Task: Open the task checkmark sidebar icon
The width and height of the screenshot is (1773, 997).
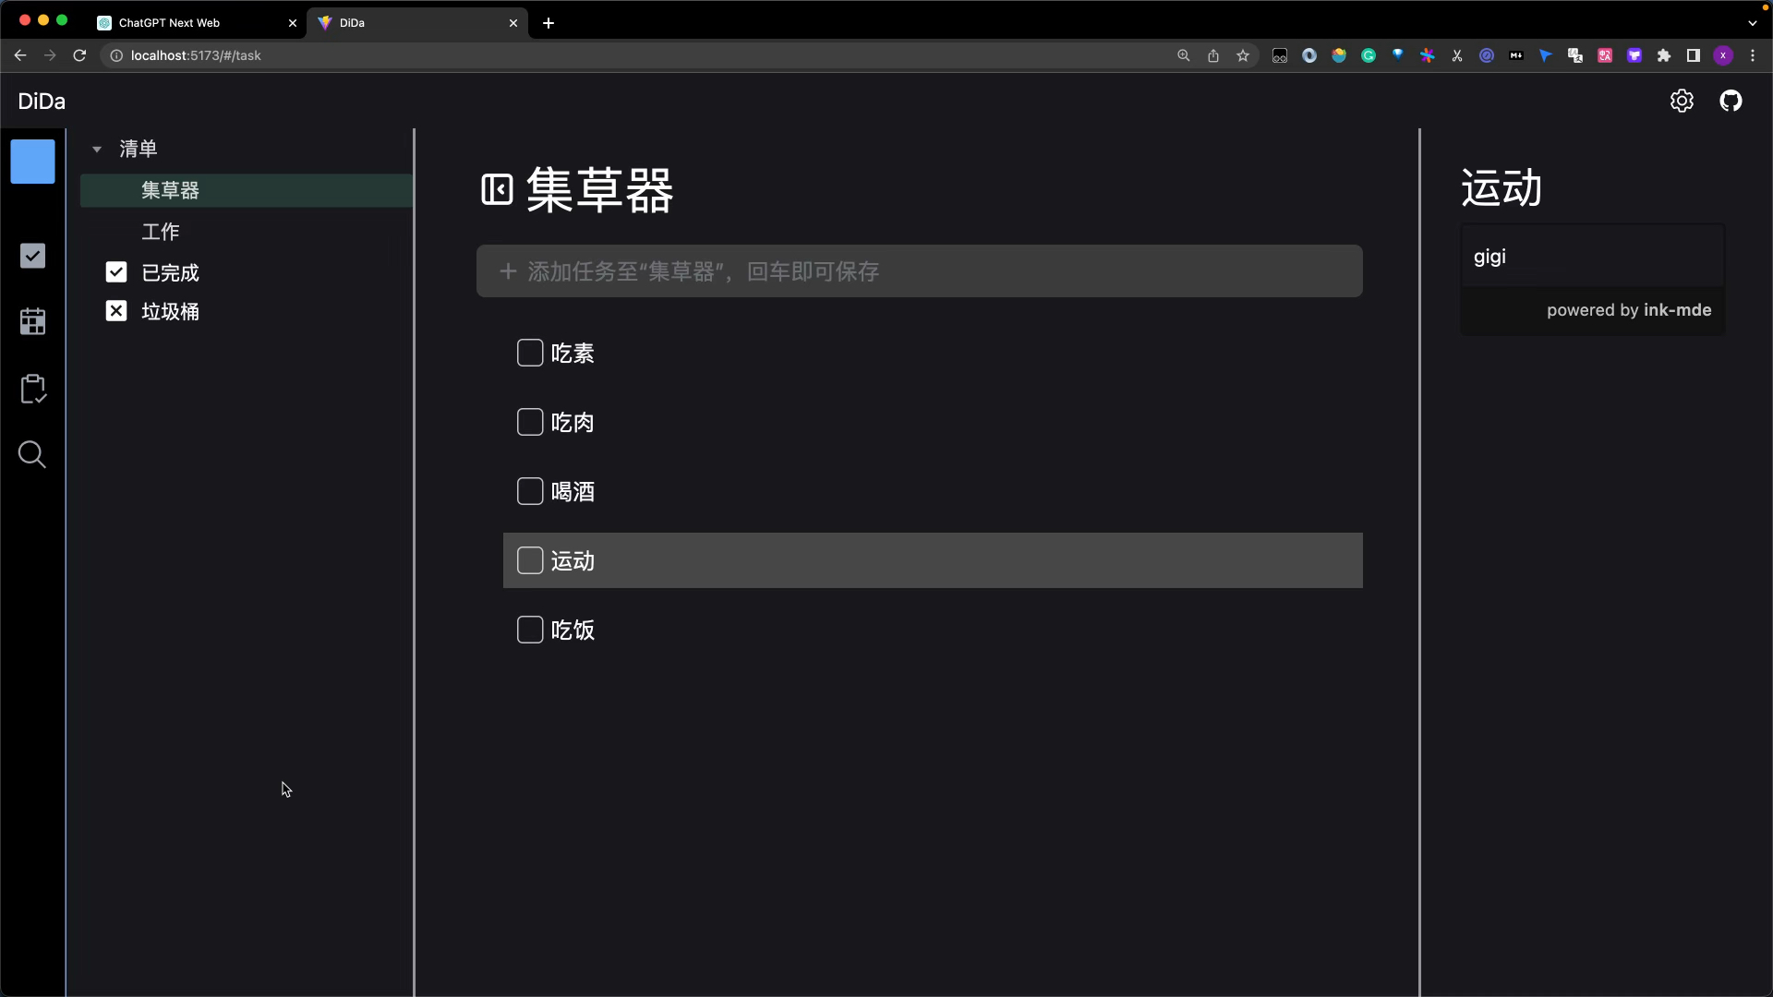Action: click(33, 256)
